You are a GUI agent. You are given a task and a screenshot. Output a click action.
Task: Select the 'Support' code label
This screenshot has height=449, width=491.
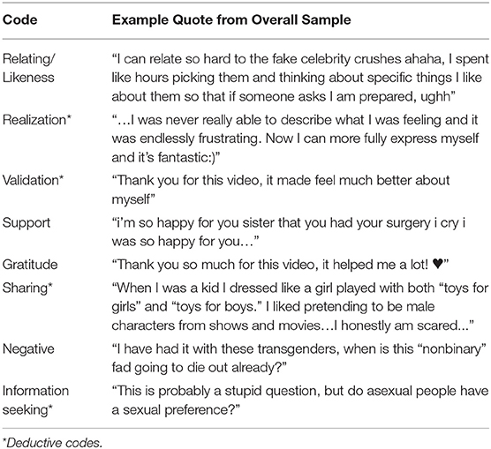coord(26,222)
